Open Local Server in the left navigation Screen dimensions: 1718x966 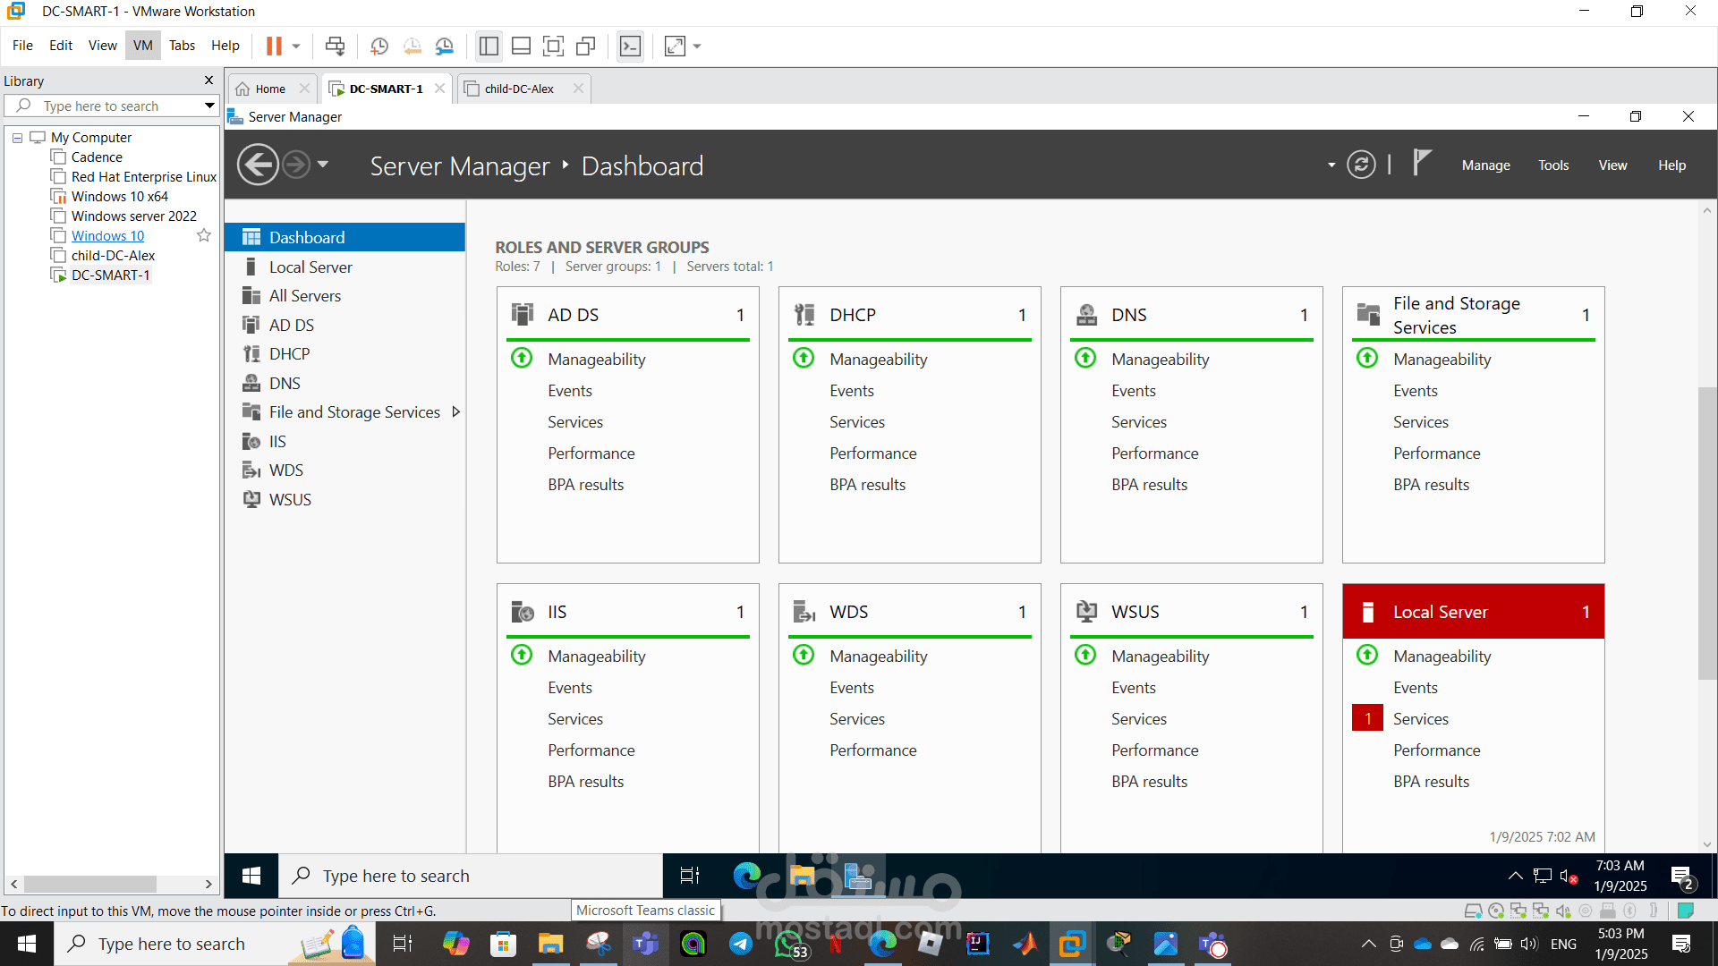pyautogui.click(x=344, y=267)
